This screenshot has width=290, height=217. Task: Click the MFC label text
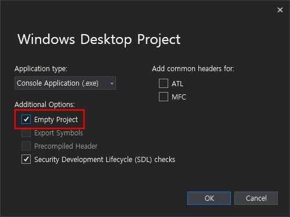179,97
